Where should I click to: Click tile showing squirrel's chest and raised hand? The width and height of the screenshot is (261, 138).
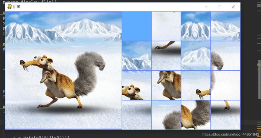pyautogui.click(x=166, y=85)
